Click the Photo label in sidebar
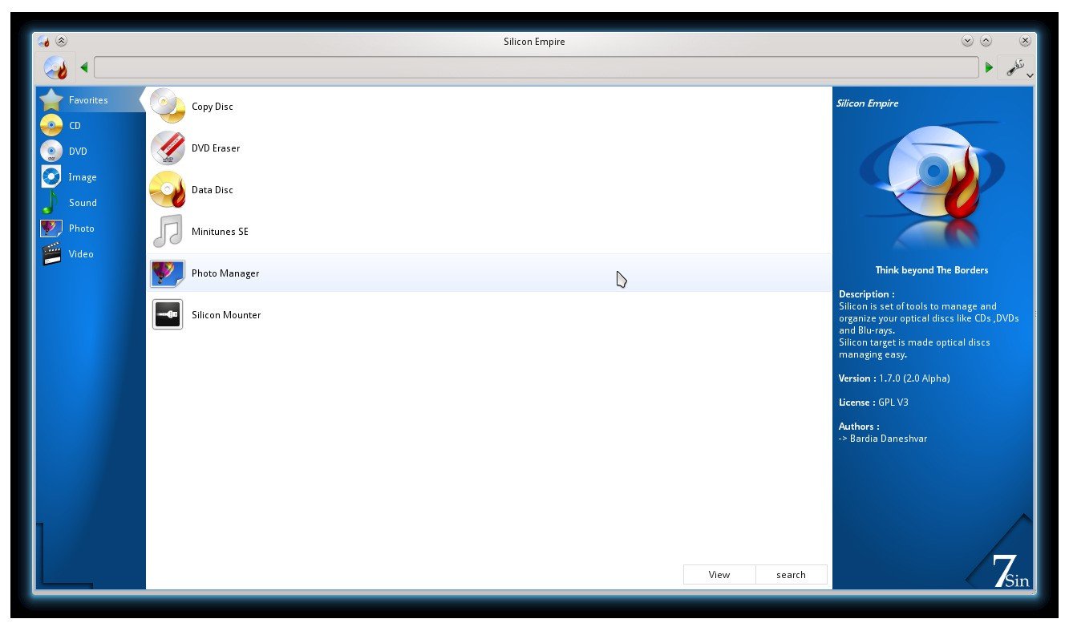Viewport: 1069px width, 627px height. click(x=82, y=229)
